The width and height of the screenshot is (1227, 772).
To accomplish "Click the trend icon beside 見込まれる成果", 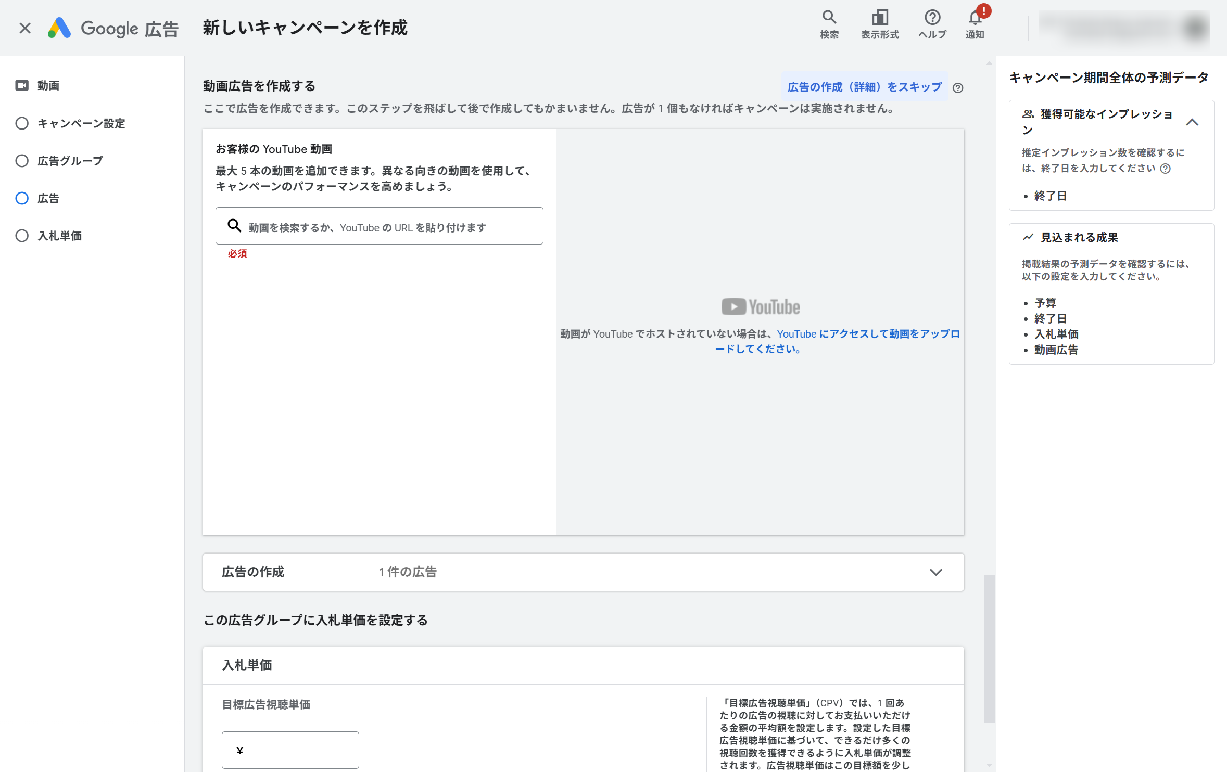I will (1028, 237).
